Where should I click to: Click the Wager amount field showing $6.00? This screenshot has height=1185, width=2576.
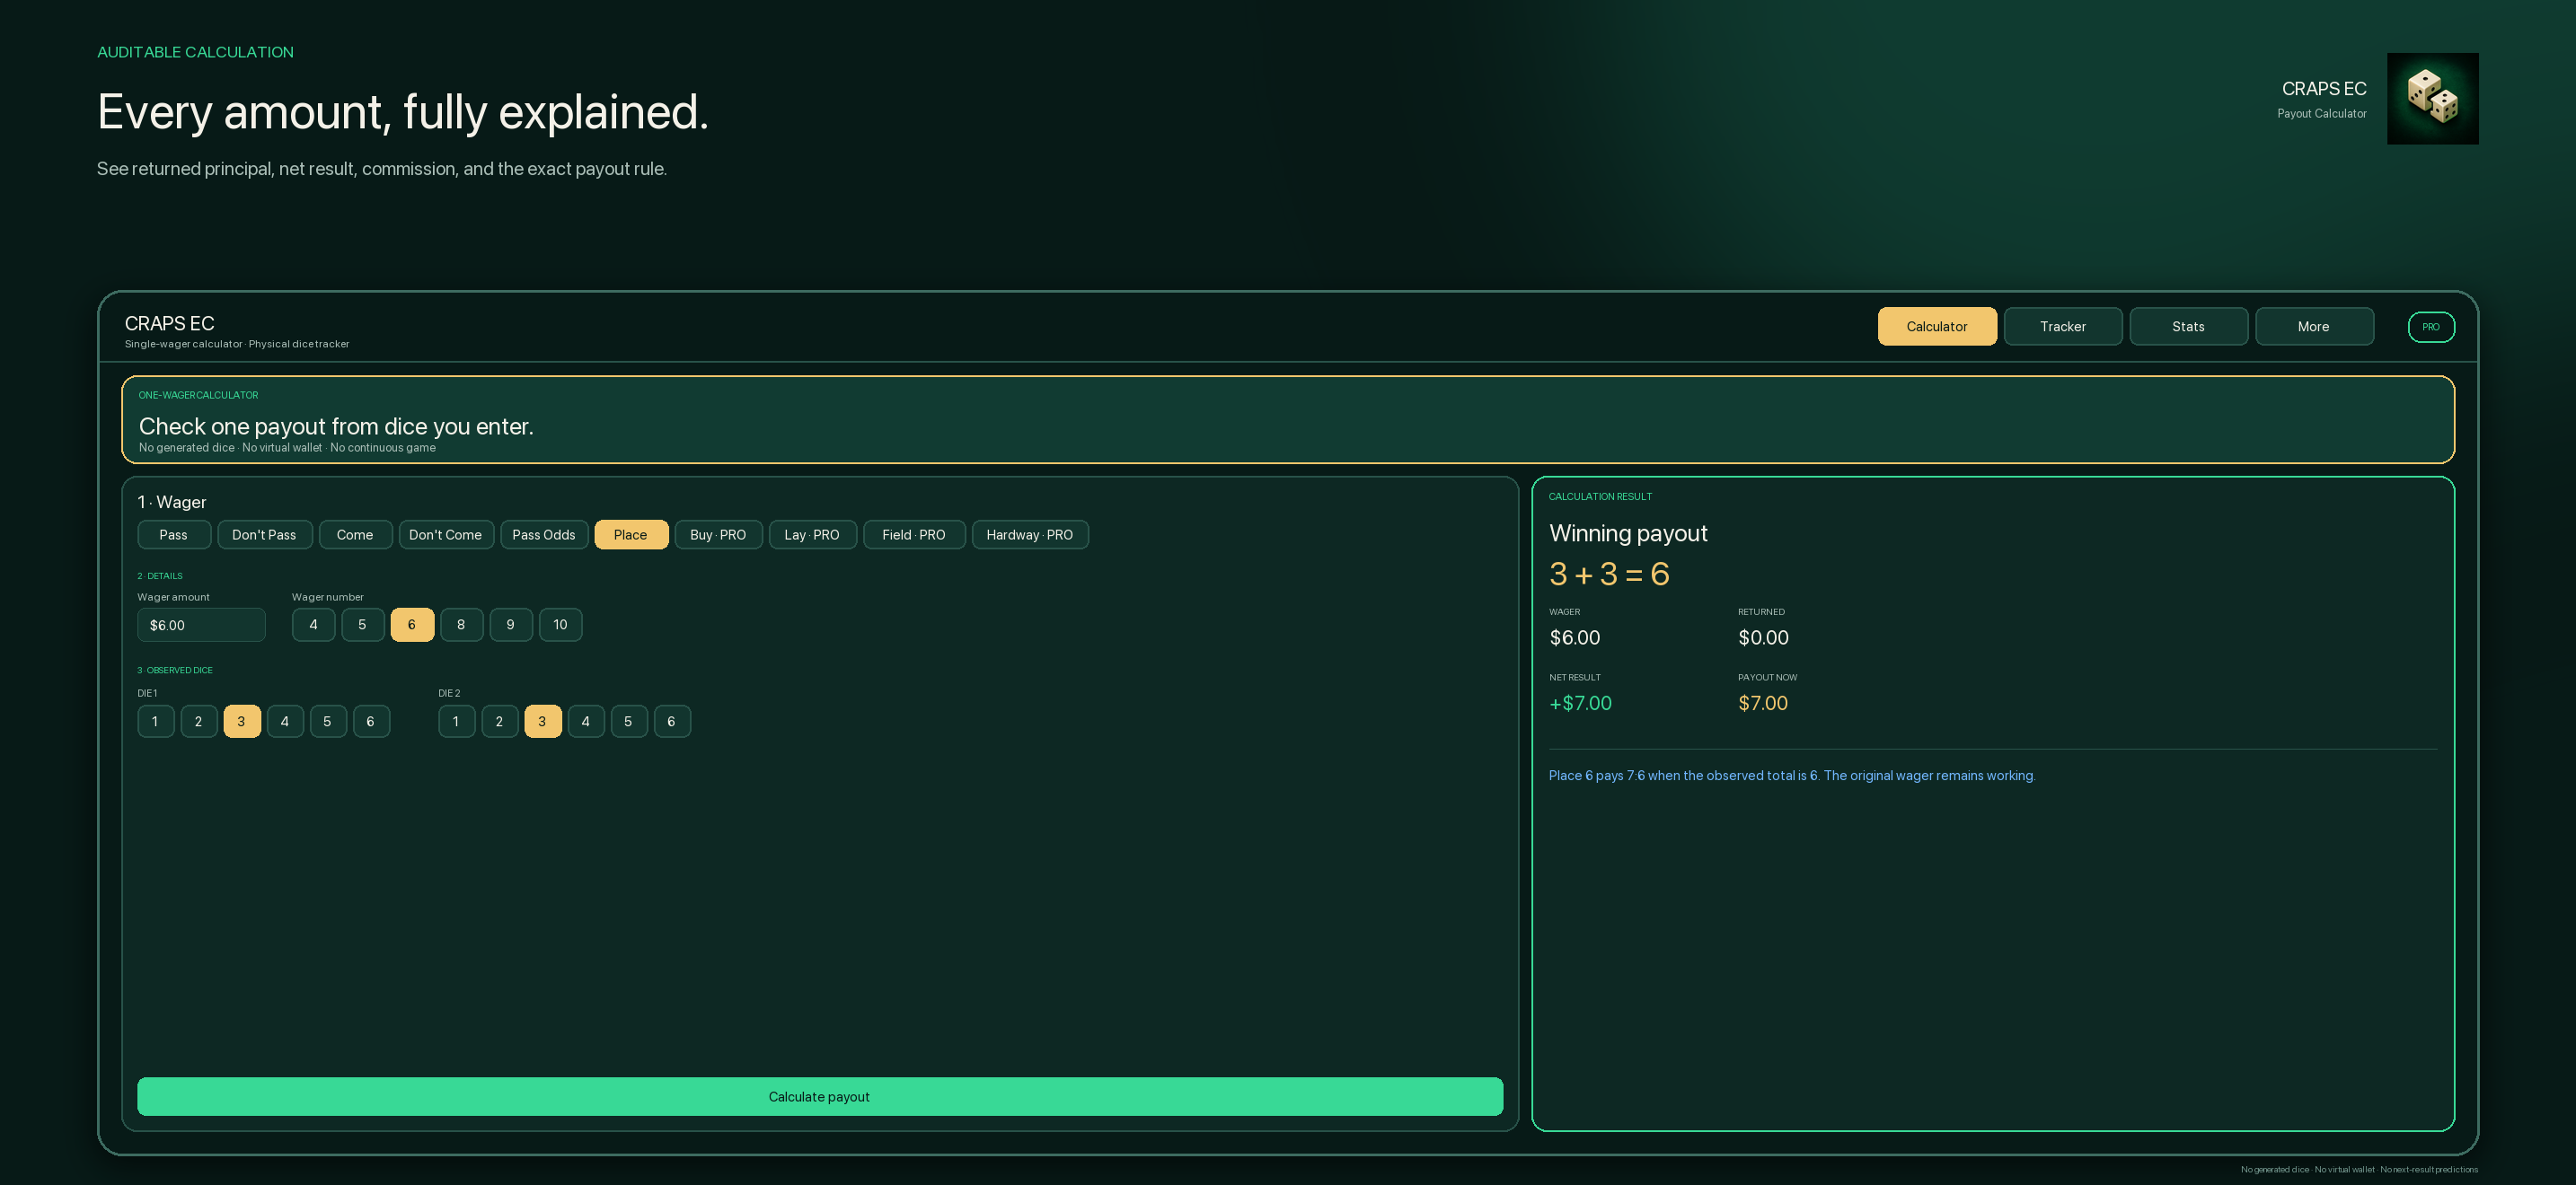tap(201, 625)
